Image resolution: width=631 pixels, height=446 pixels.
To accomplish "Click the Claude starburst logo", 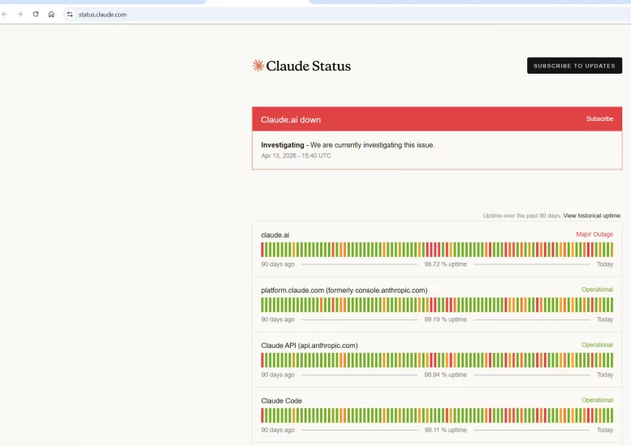I will [x=258, y=66].
